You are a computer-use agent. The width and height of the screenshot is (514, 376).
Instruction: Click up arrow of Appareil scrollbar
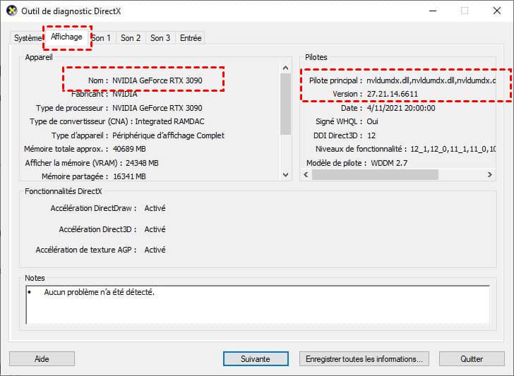pyautogui.click(x=285, y=68)
